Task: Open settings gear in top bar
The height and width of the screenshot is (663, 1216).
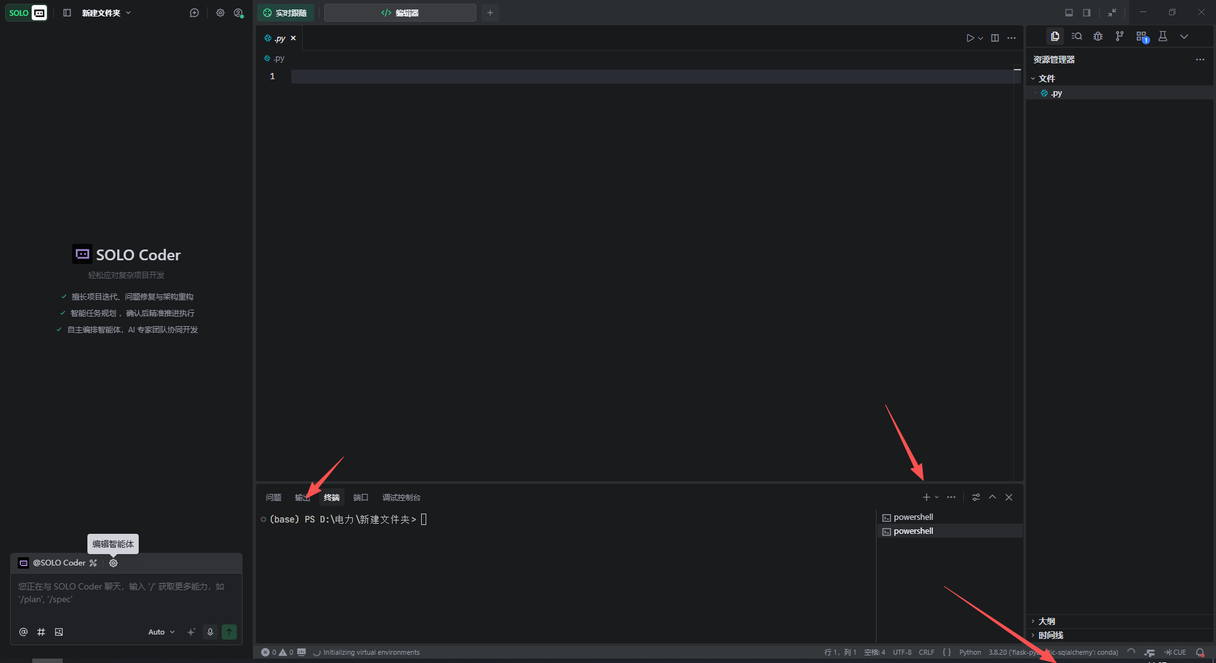Action: [x=220, y=13]
